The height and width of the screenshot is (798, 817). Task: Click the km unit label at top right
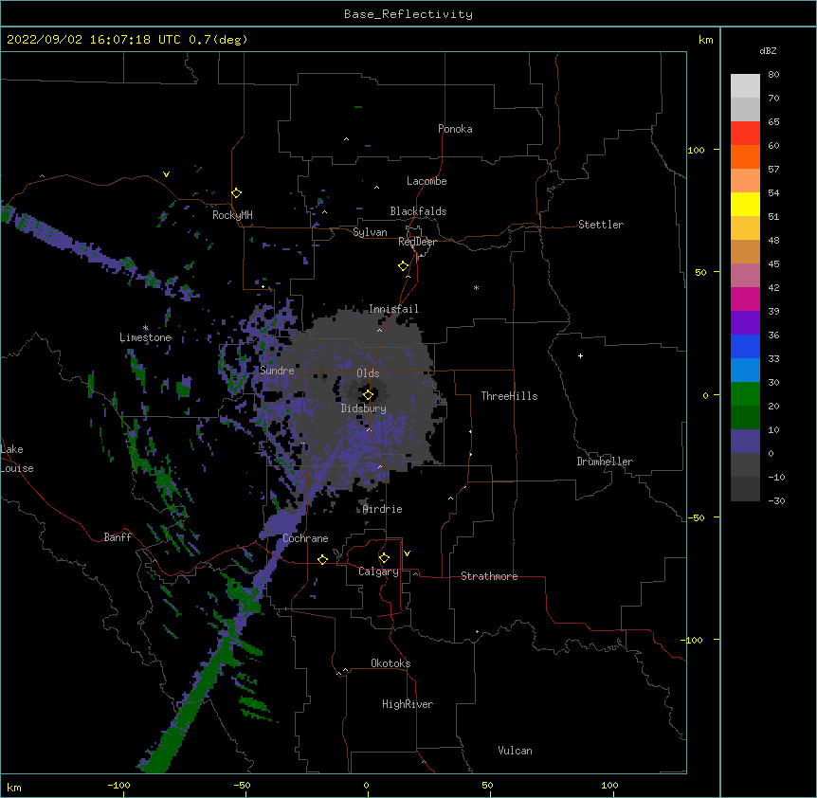pos(706,40)
